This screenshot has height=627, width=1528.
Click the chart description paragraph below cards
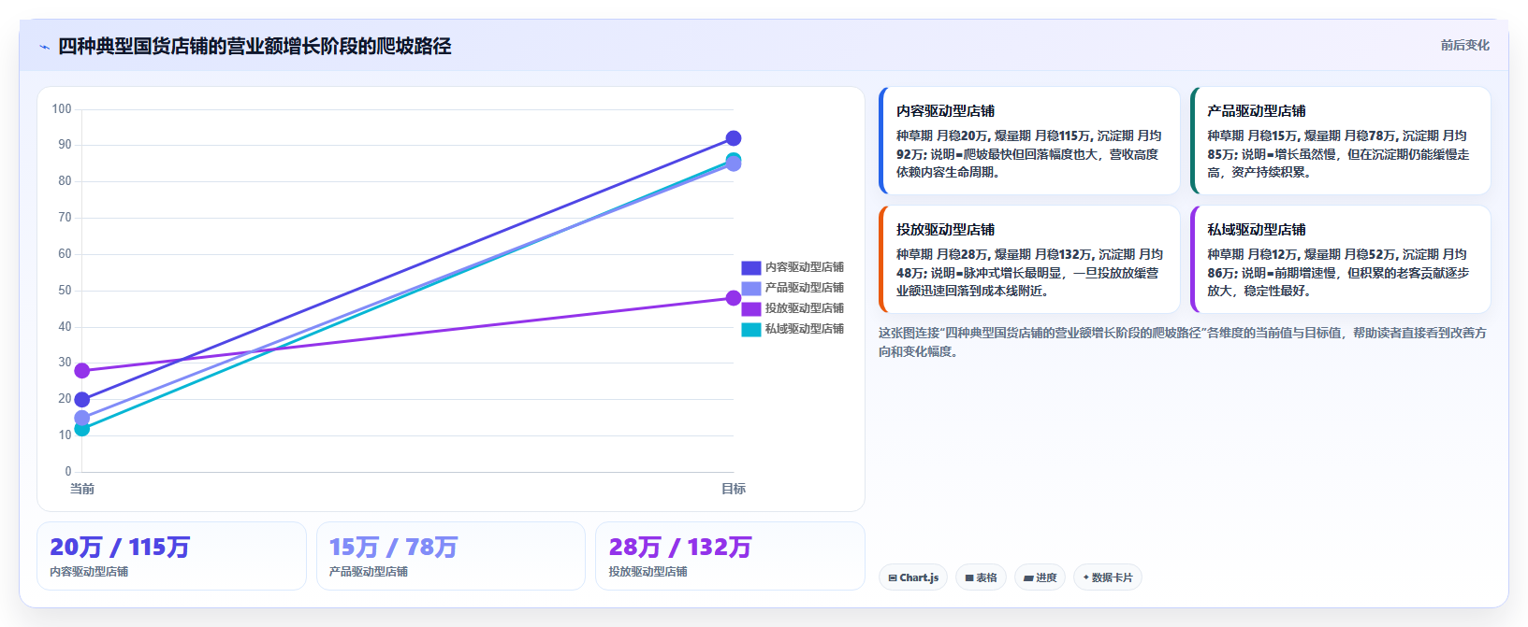[1183, 342]
